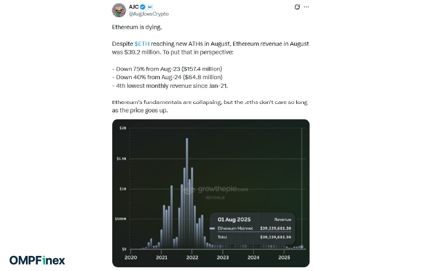Open the three-dot more options menu
The height and width of the screenshot is (271, 421).
pyautogui.click(x=307, y=7)
